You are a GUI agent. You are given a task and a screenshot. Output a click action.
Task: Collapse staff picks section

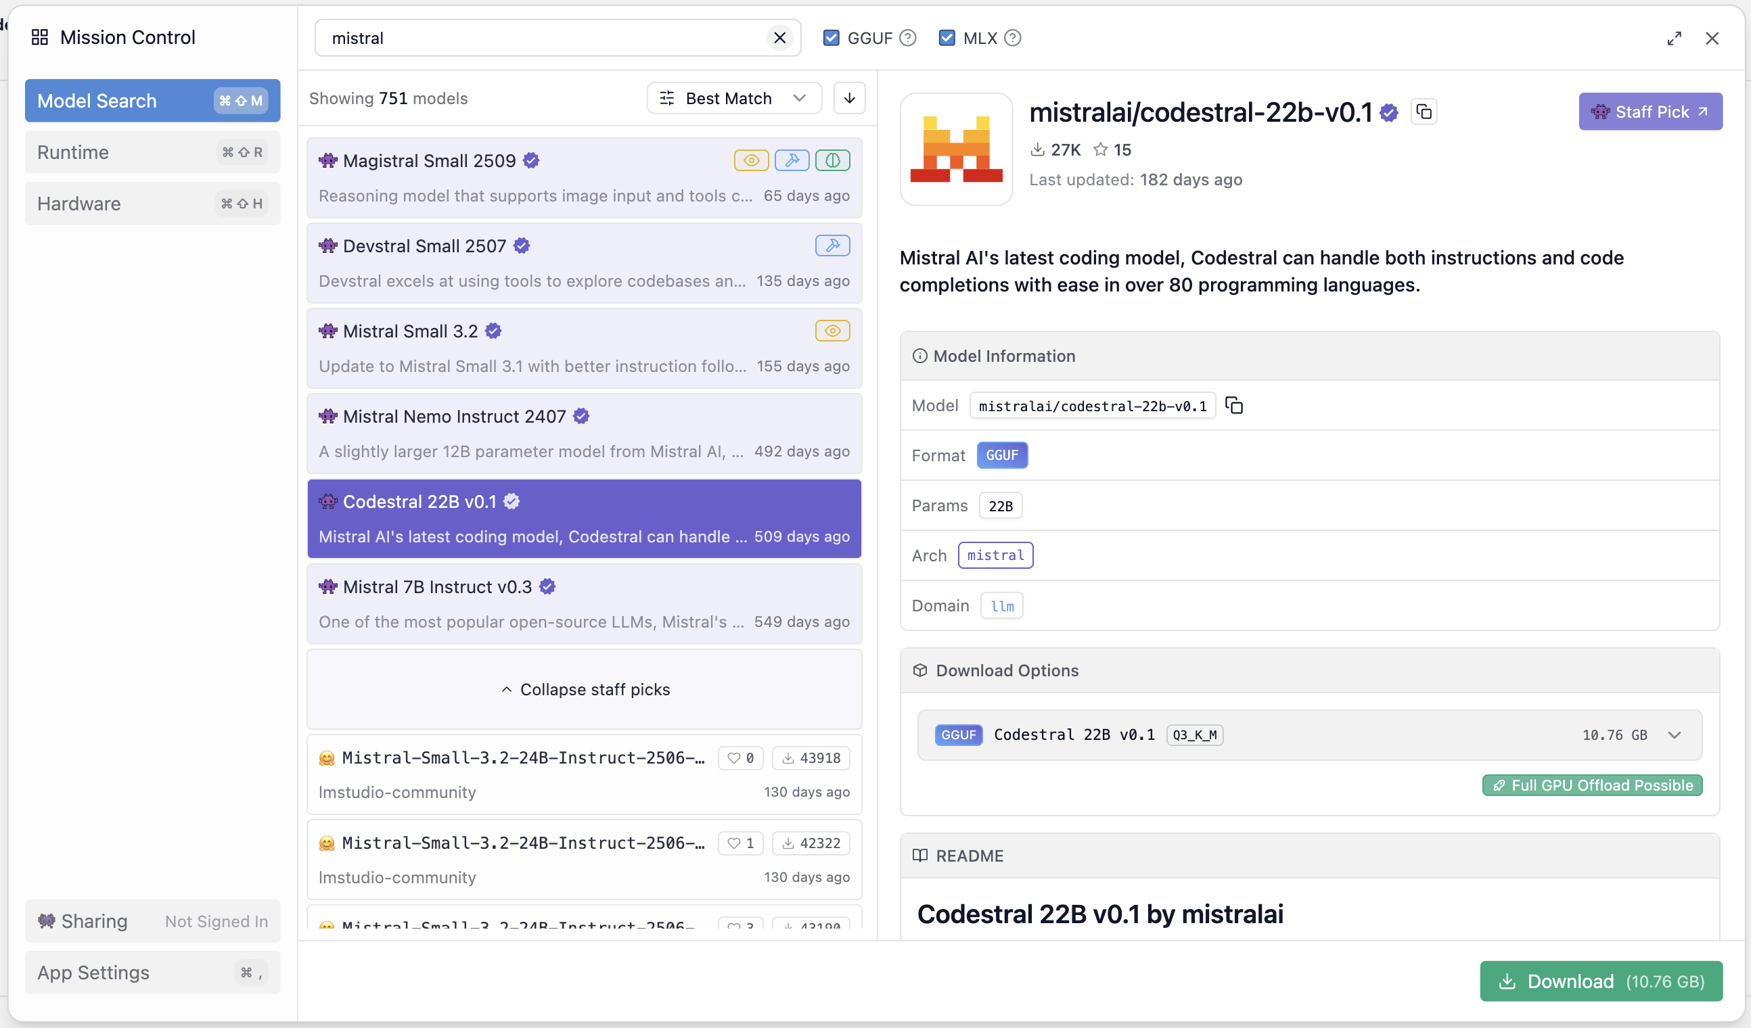585,689
